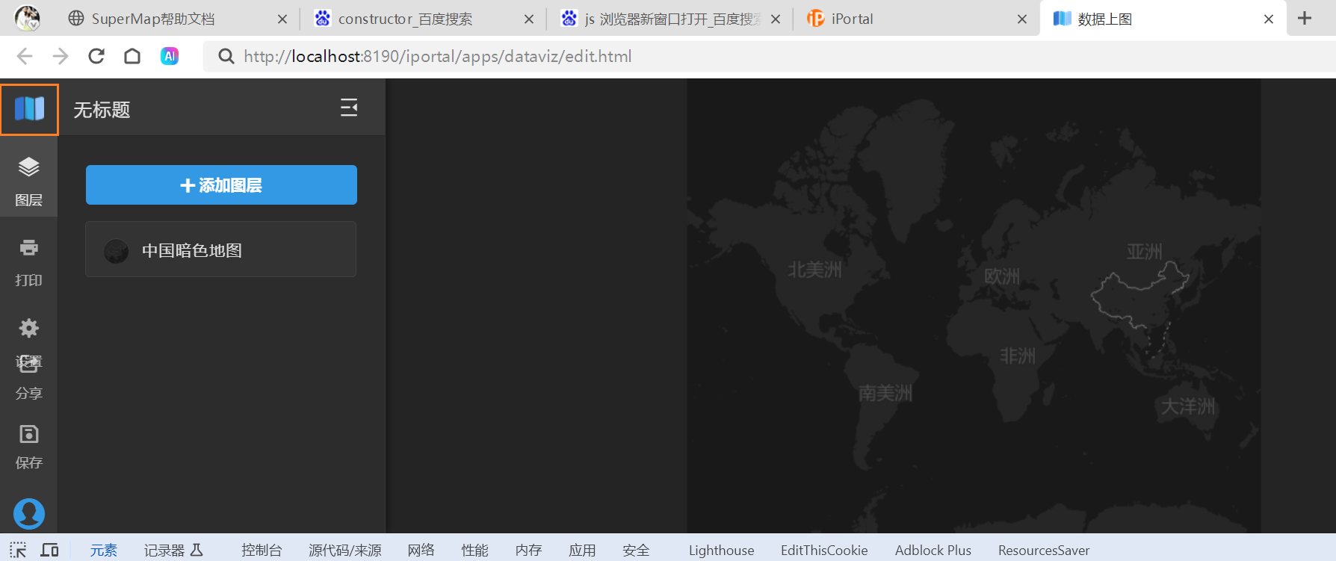Viewport: 1336px width, 561px height.
Task: Click the DataViz map logo icon
Action: point(29,109)
